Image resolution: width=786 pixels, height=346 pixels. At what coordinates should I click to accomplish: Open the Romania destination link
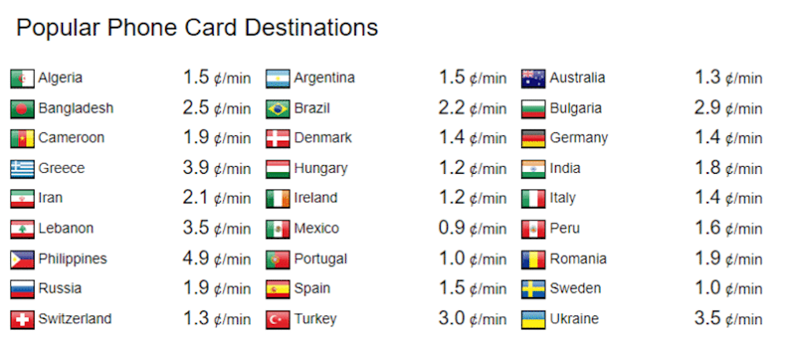(x=578, y=259)
